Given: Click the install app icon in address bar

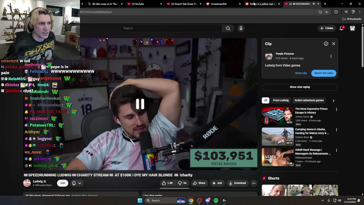Looking at the screenshot, I should tap(320, 12).
